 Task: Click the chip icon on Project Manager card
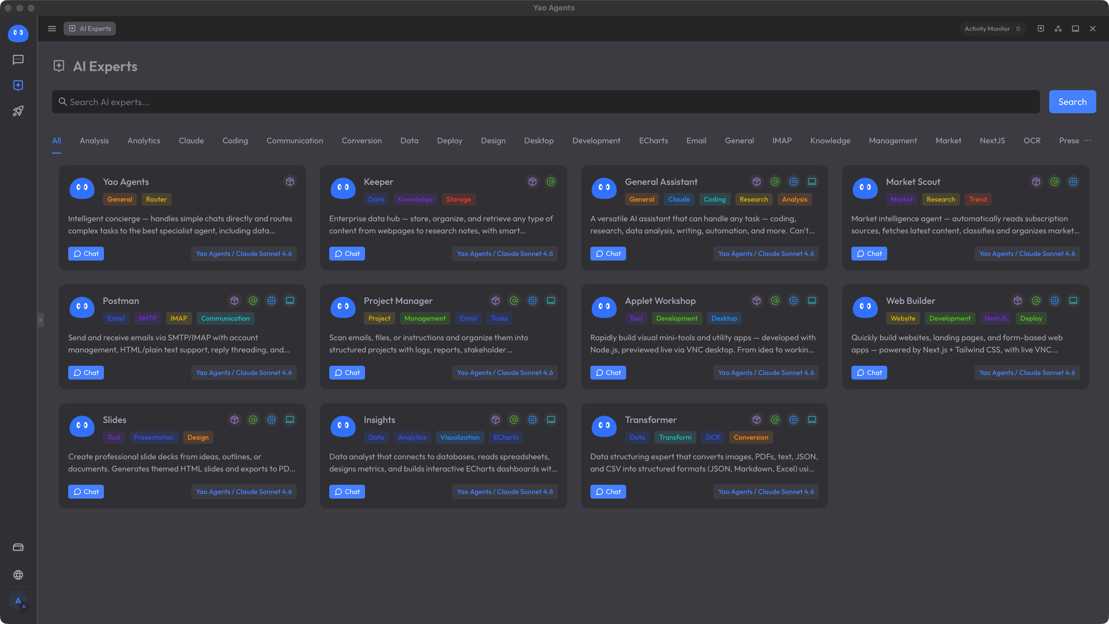pos(533,300)
